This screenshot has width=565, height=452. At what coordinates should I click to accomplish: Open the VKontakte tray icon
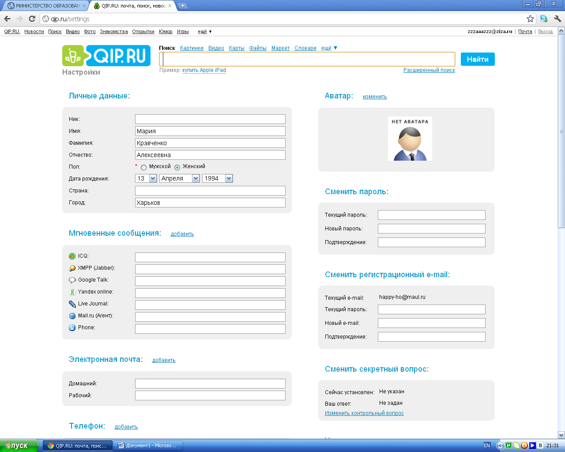click(x=540, y=445)
